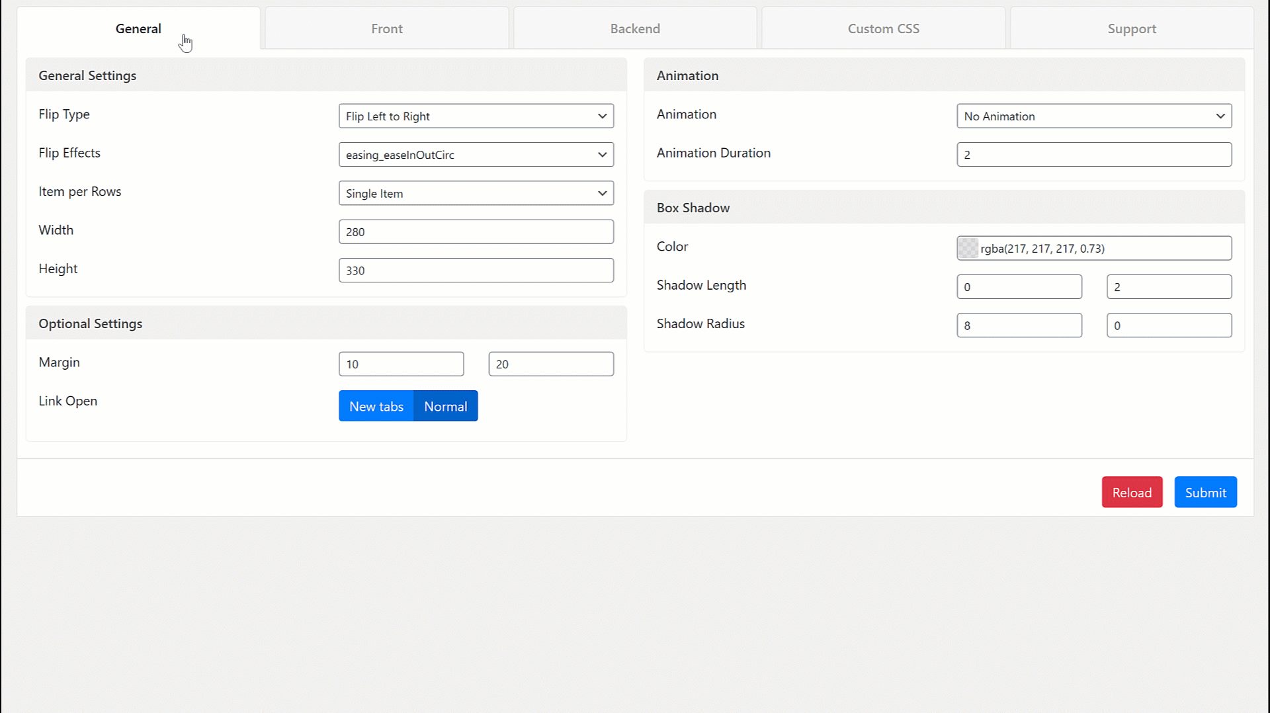This screenshot has width=1270, height=713.
Task: Focus the second Shadow Length field
Action: click(x=1169, y=286)
